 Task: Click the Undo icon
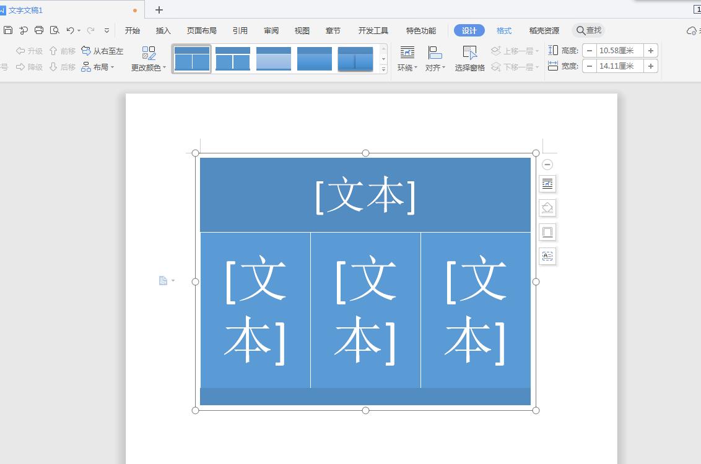coord(69,29)
